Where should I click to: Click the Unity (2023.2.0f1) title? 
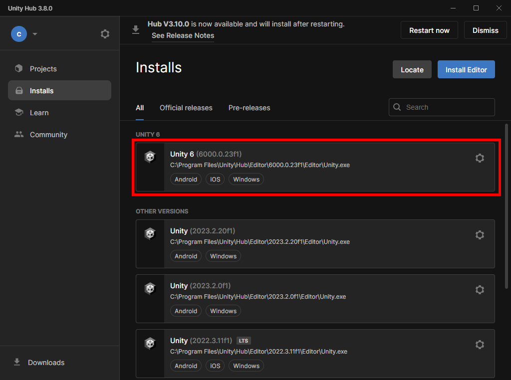click(x=201, y=286)
